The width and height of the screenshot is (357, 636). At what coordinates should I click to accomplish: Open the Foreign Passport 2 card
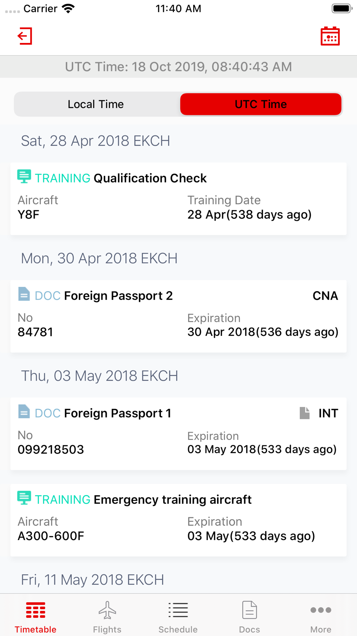pos(178,316)
